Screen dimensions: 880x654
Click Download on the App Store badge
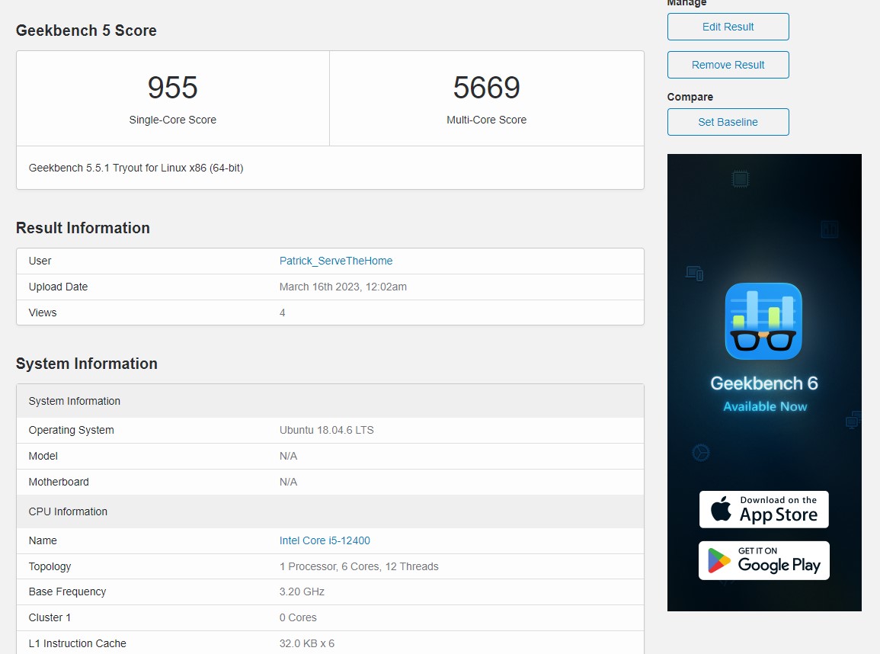[x=764, y=510]
